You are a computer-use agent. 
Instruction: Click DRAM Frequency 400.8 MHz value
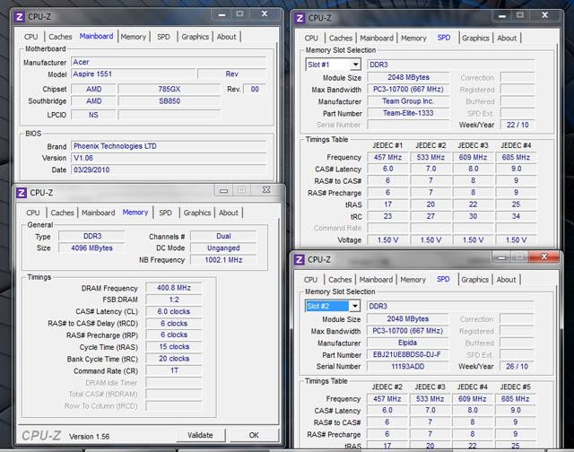[174, 288]
